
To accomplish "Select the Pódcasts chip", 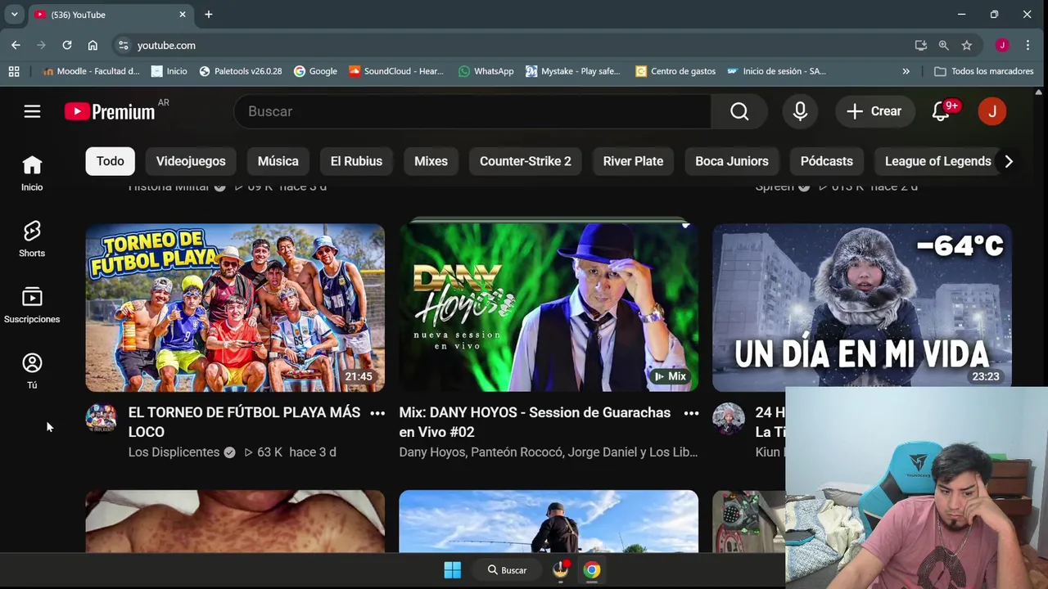I will click(x=827, y=161).
